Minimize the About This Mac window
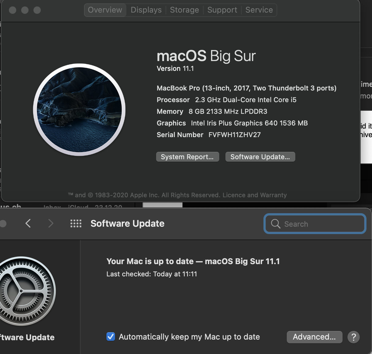 coord(25,10)
